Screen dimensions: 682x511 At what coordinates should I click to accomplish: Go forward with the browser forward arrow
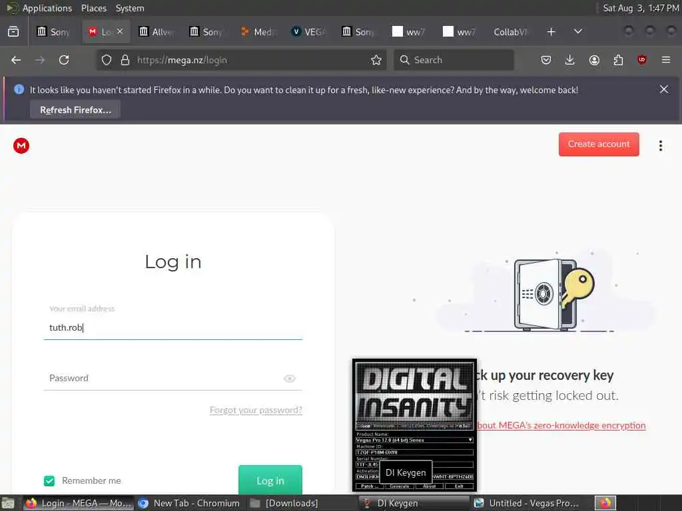pyautogui.click(x=40, y=60)
